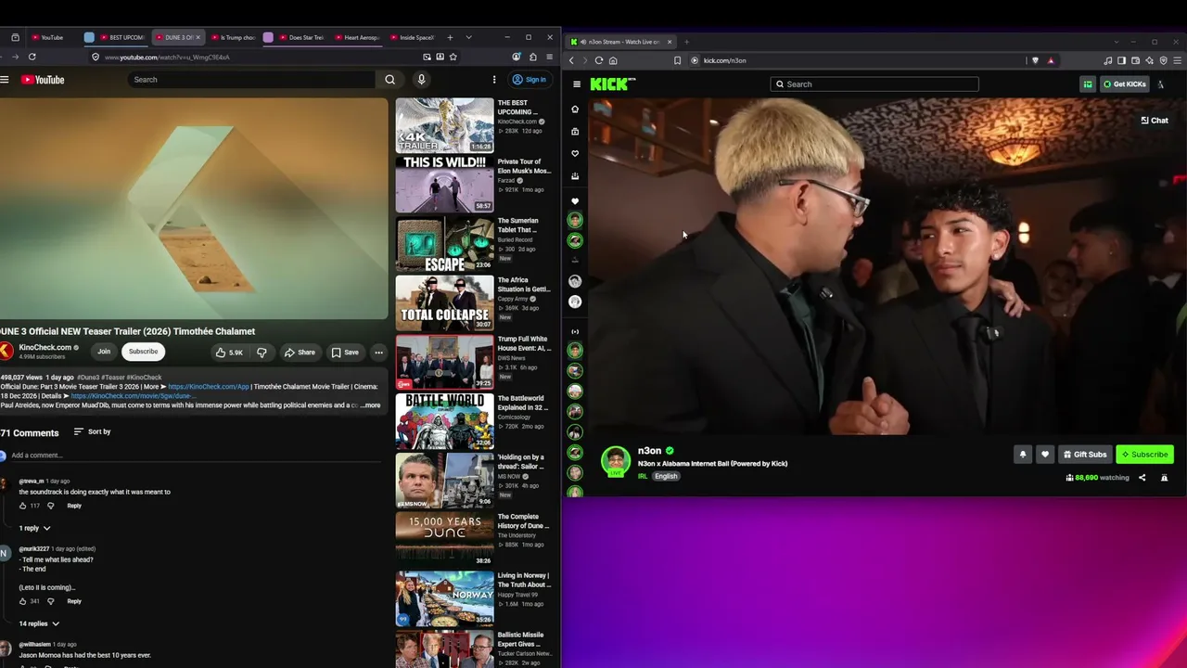This screenshot has height=668, width=1187.
Task: Expand the Kick chat panel
Action: click(x=1155, y=121)
